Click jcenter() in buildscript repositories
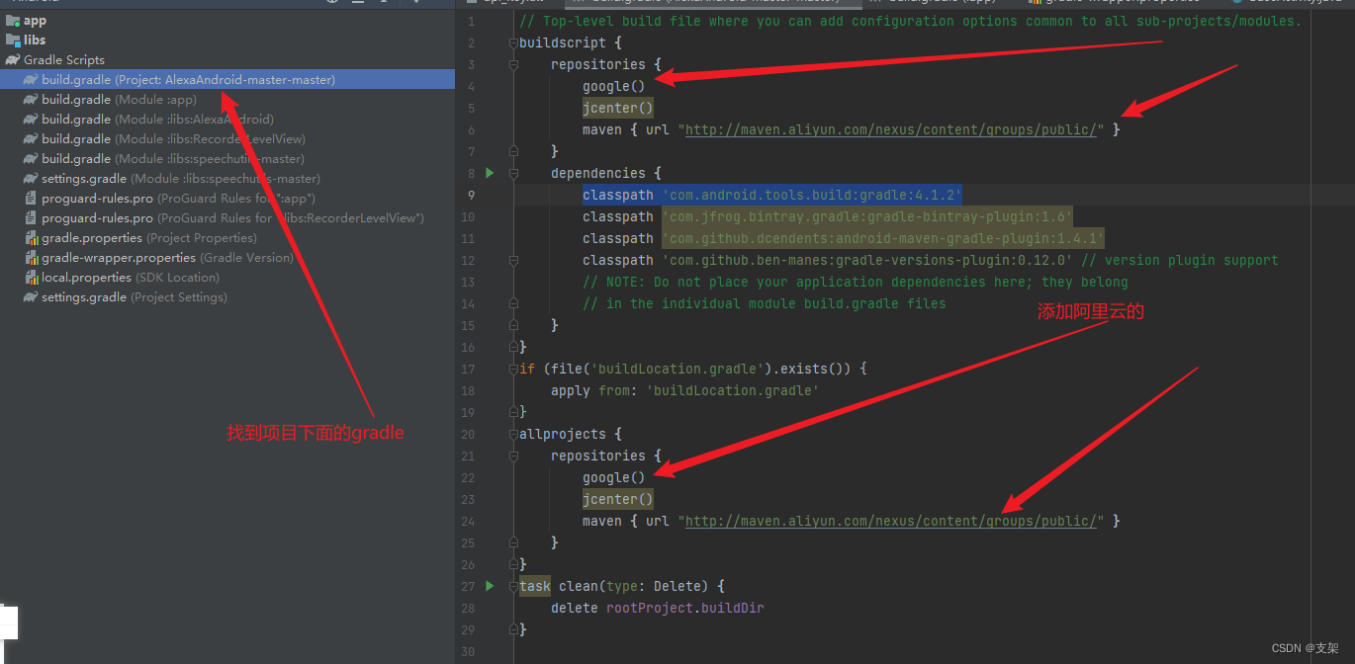Screen dimensions: 1355x664 coord(618,108)
